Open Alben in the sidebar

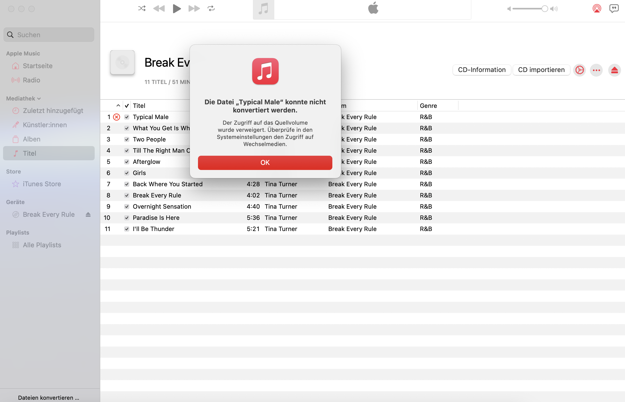click(x=32, y=139)
